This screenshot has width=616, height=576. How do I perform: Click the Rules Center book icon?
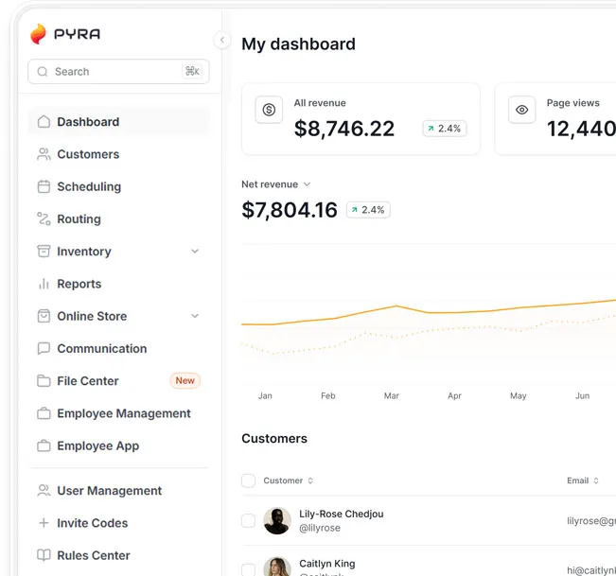(44, 555)
